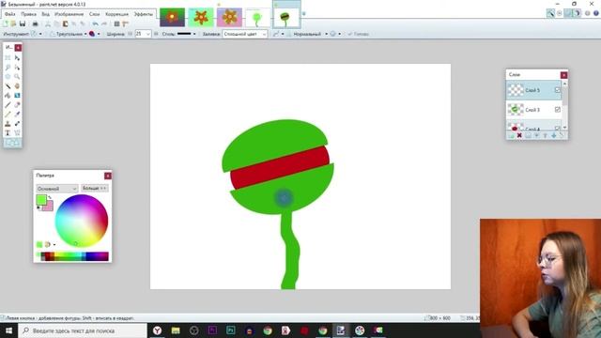This screenshot has height=338, width=601.
Task: Click the Готово finish button
Action: pyautogui.click(x=359, y=34)
